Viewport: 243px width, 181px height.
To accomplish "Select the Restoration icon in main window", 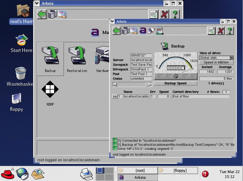I will (77, 59).
